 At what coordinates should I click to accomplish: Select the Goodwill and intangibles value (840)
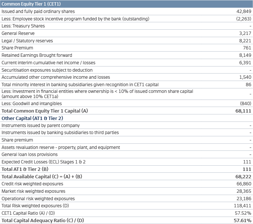(x=246, y=103)
